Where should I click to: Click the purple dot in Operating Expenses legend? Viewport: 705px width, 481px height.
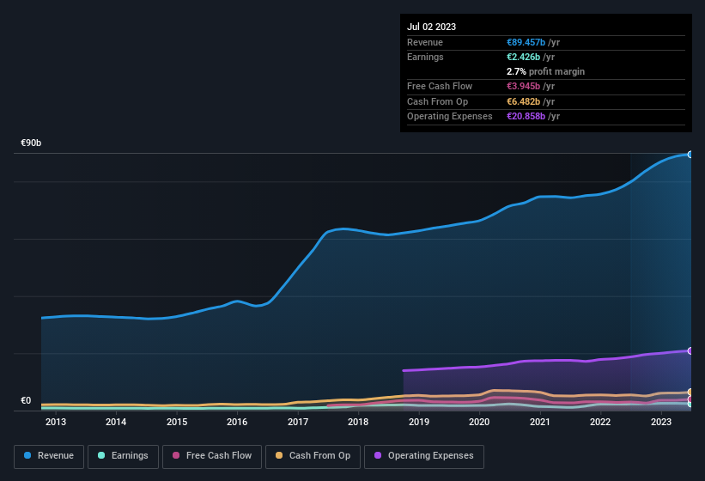[378, 455]
